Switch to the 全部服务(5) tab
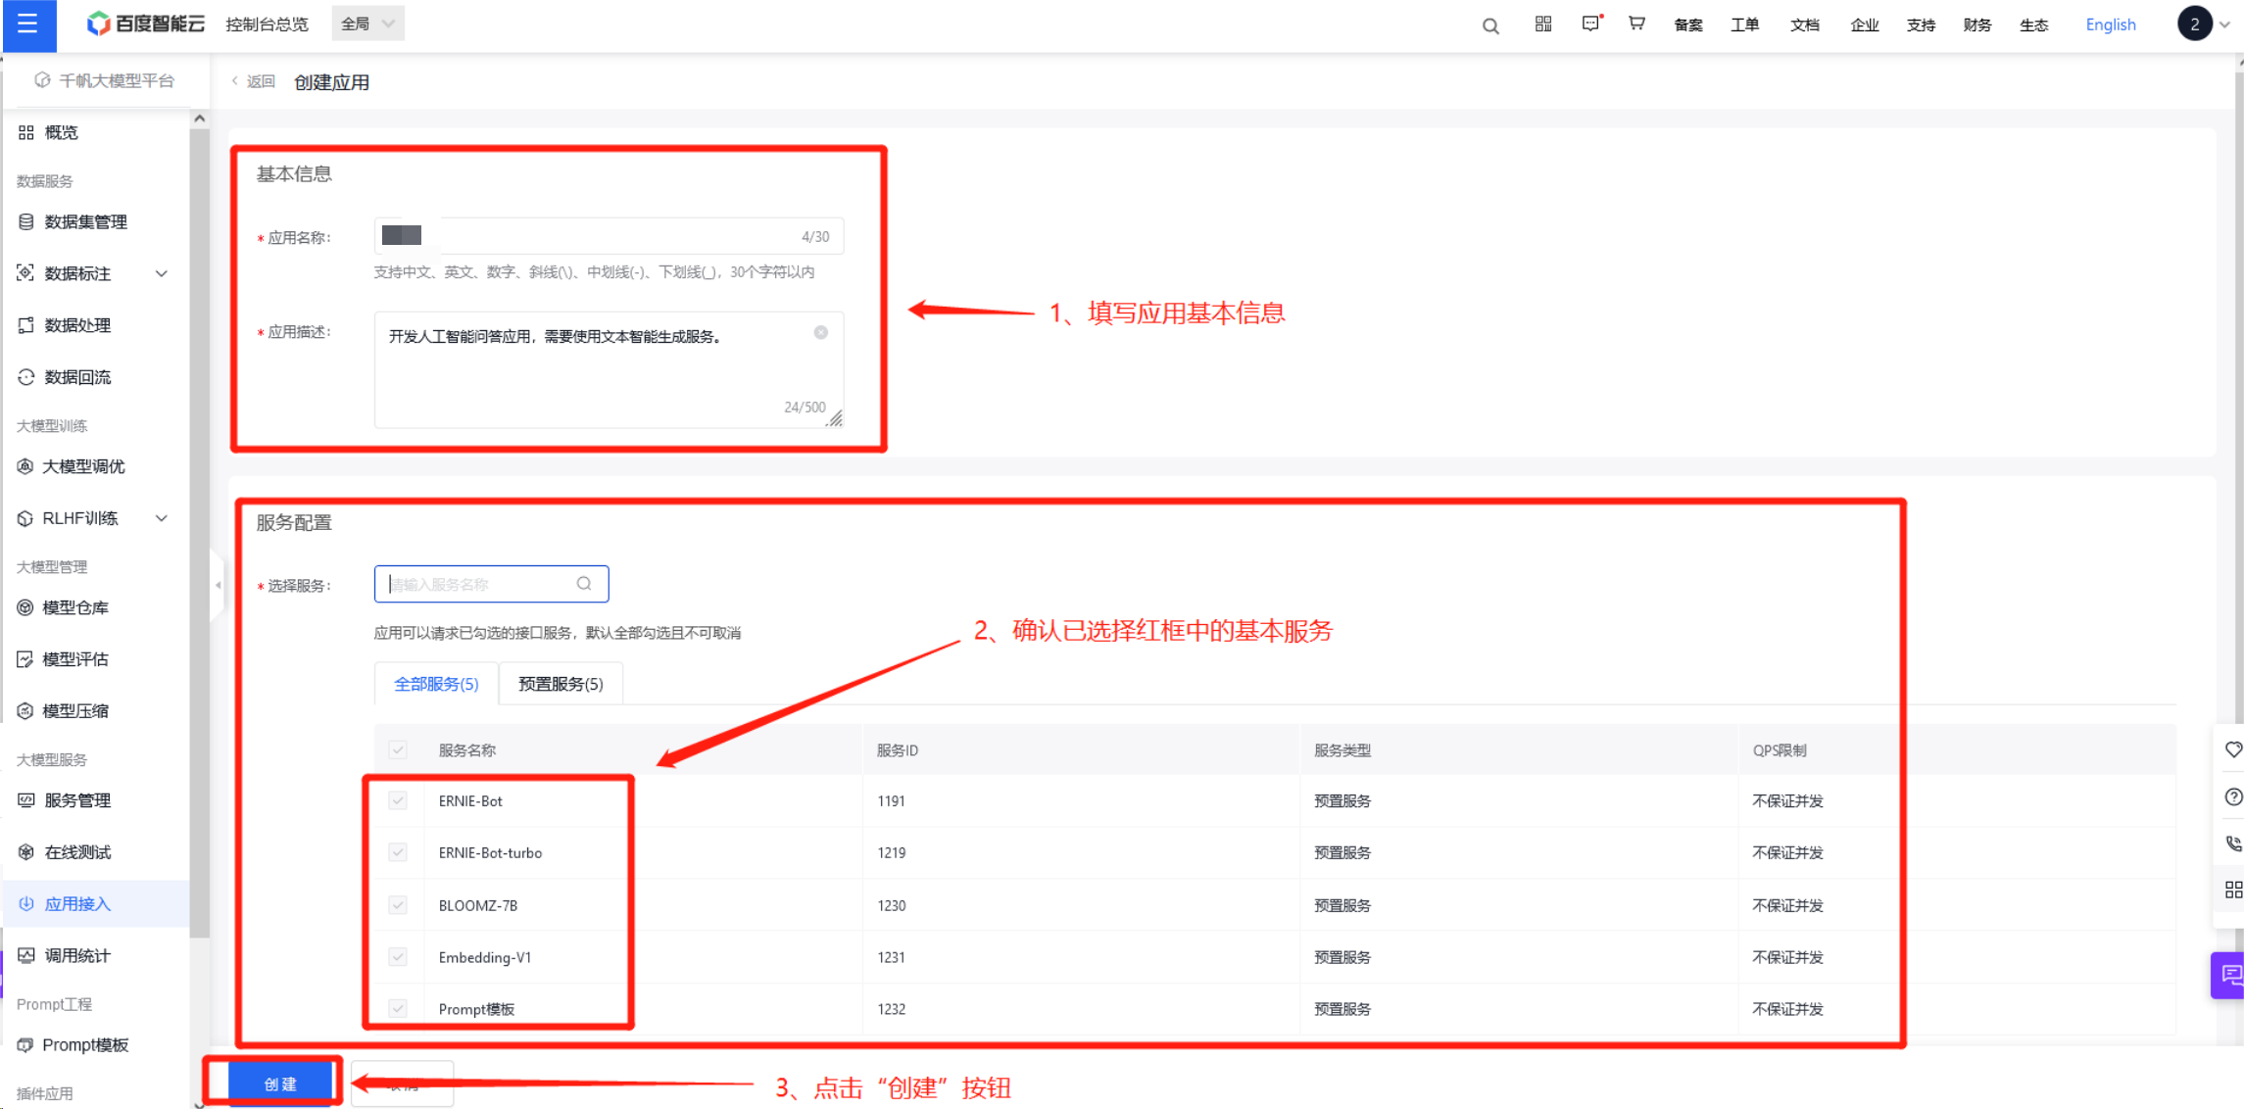Viewport: 2244px width, 1109px height. tap(436, 684)
